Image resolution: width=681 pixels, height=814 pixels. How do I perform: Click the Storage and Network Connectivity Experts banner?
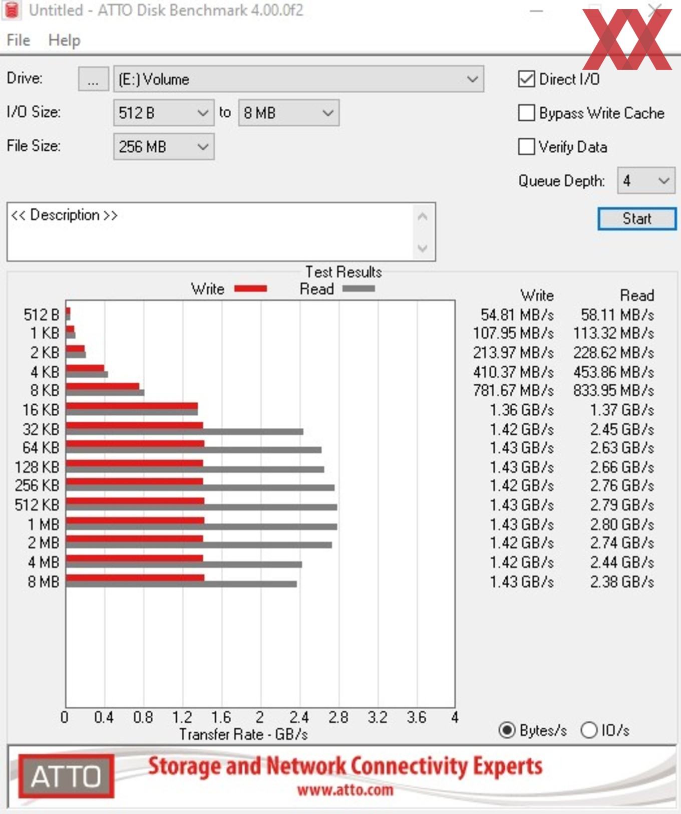[345, 766]
